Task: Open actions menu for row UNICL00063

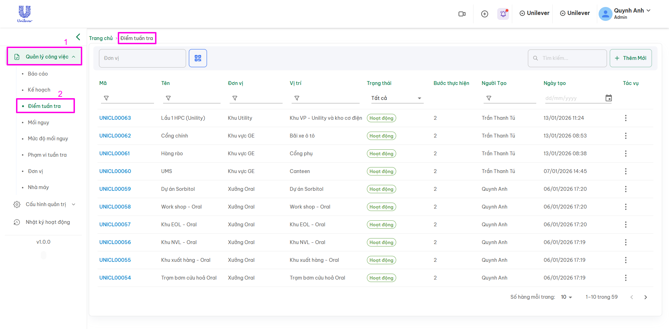Action: (x=625, y=118)
